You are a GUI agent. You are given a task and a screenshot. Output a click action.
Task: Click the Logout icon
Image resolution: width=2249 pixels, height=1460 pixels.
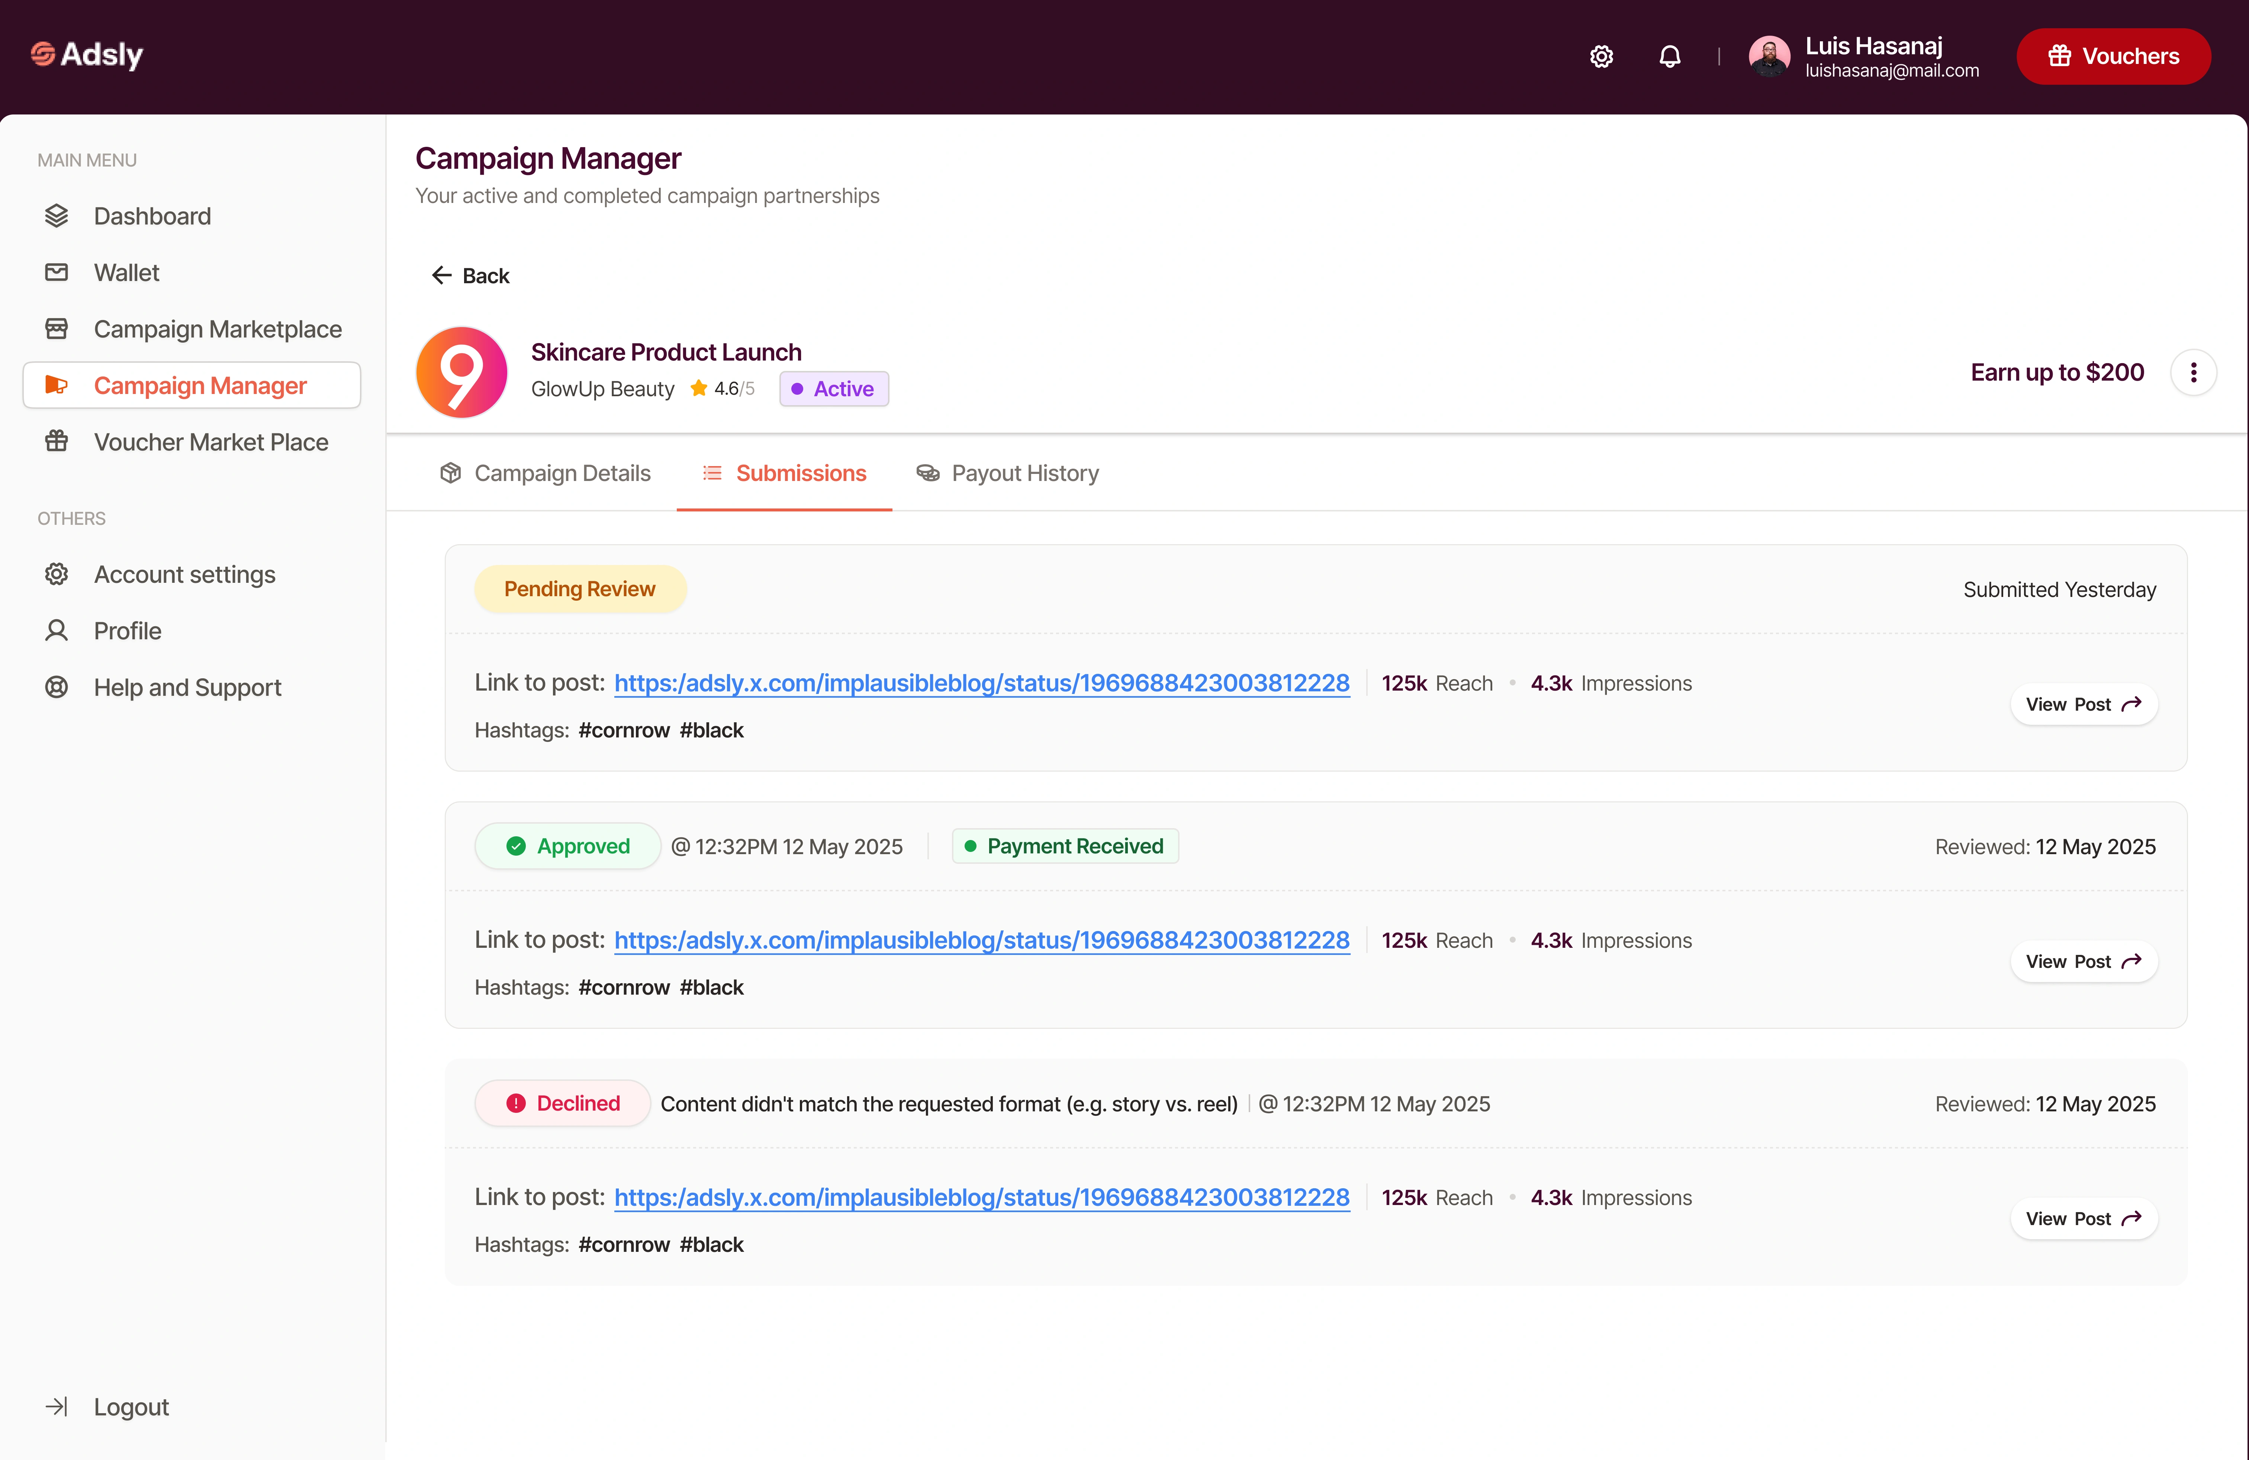point(57,1406)
